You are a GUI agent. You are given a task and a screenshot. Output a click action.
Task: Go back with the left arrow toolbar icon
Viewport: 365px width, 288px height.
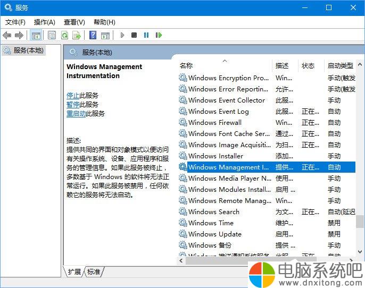pyautogui.click(x=7, y=35)
